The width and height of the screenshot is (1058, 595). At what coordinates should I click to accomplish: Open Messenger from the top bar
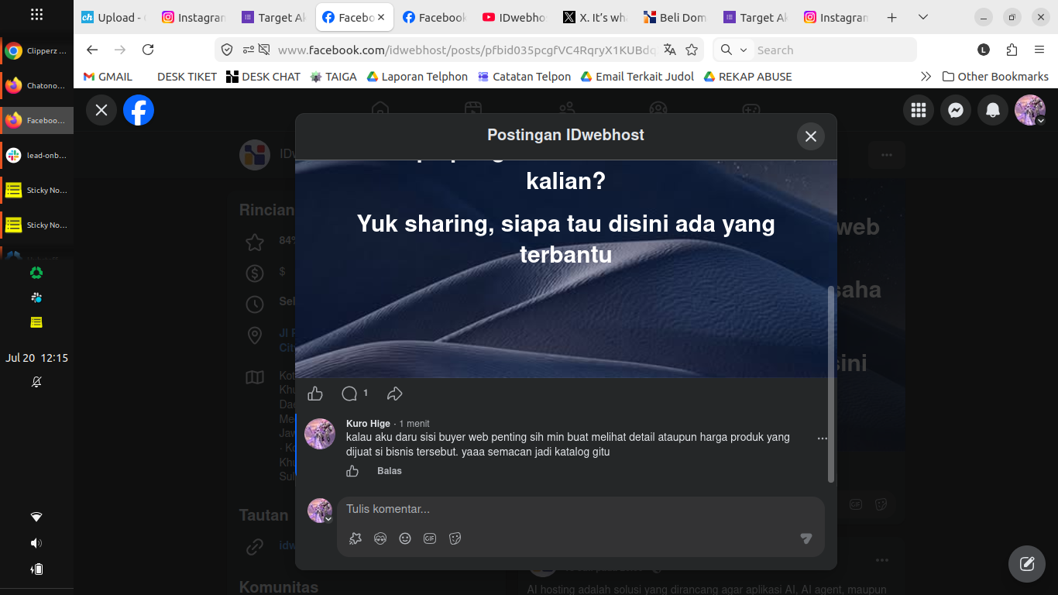(x=956, y=110)
